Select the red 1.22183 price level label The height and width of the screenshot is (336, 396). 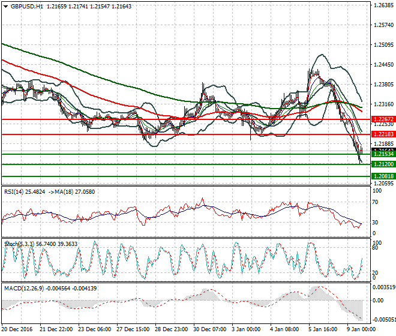382,134
